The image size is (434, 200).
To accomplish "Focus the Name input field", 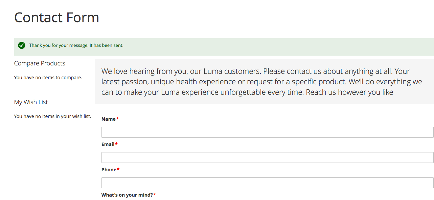I will point(267,132).
